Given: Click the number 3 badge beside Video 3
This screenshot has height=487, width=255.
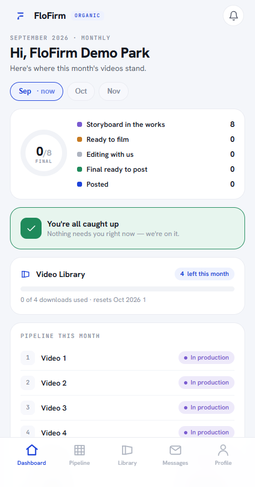Looking at the screenshot, I should (28, 407).
